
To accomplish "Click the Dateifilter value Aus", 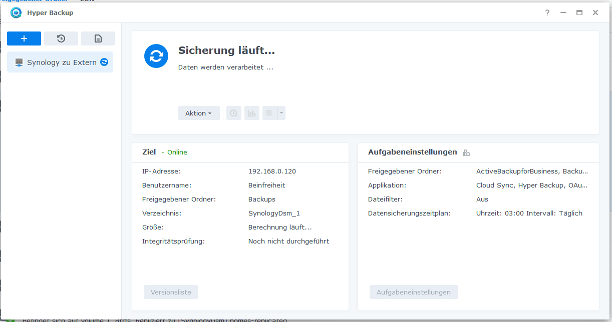I will [482, 199].
